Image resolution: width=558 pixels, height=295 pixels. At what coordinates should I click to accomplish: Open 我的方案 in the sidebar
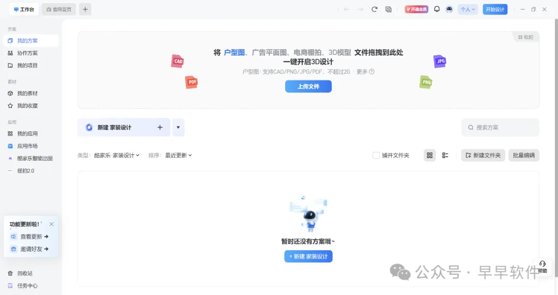point(31,41)
